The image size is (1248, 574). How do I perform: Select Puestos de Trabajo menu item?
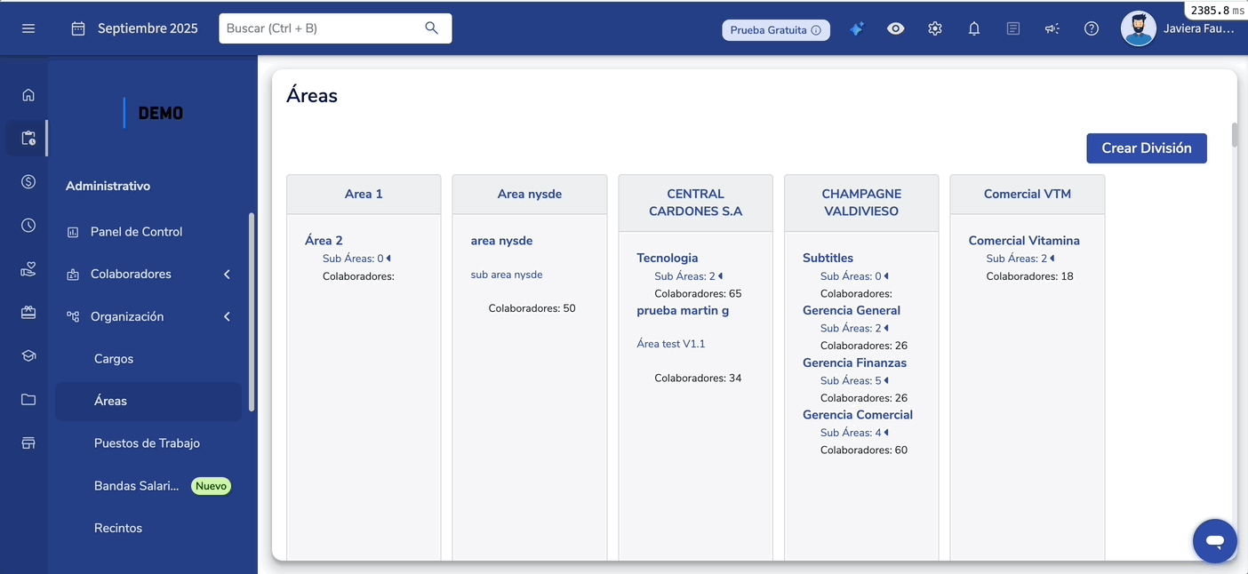tap(147, 443)
